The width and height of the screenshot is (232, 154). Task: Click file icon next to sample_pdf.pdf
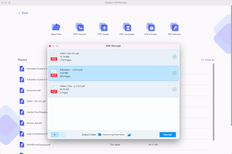[x=22, y=123]
